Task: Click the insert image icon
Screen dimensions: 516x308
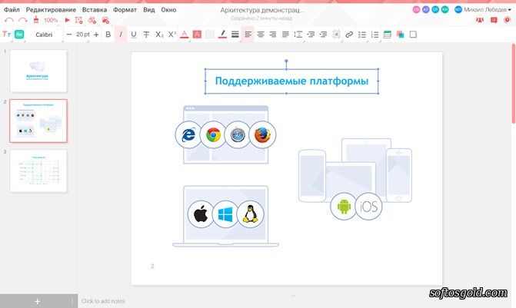Action: [105, 21]
